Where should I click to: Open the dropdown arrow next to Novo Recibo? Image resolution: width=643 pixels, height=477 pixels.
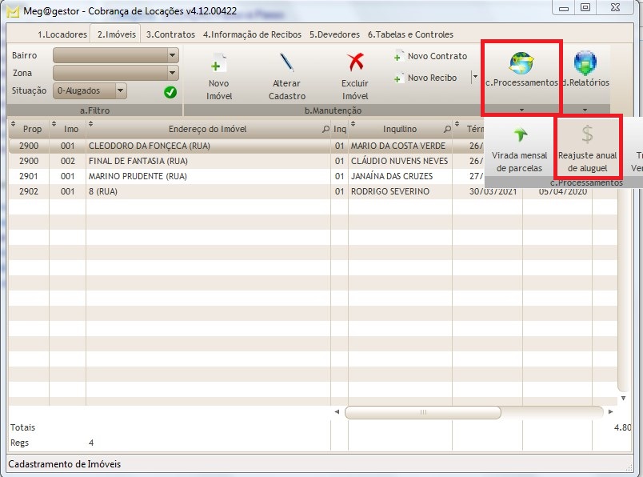pos(474,78)
